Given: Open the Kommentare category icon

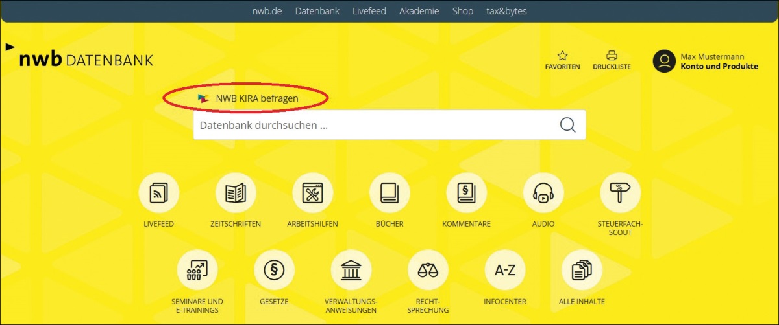Looking at the screenshot, I should (466, 193).
